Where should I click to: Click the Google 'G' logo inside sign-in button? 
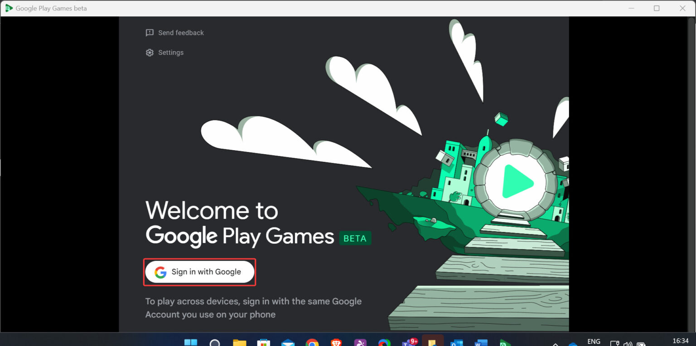coord(160,272)
